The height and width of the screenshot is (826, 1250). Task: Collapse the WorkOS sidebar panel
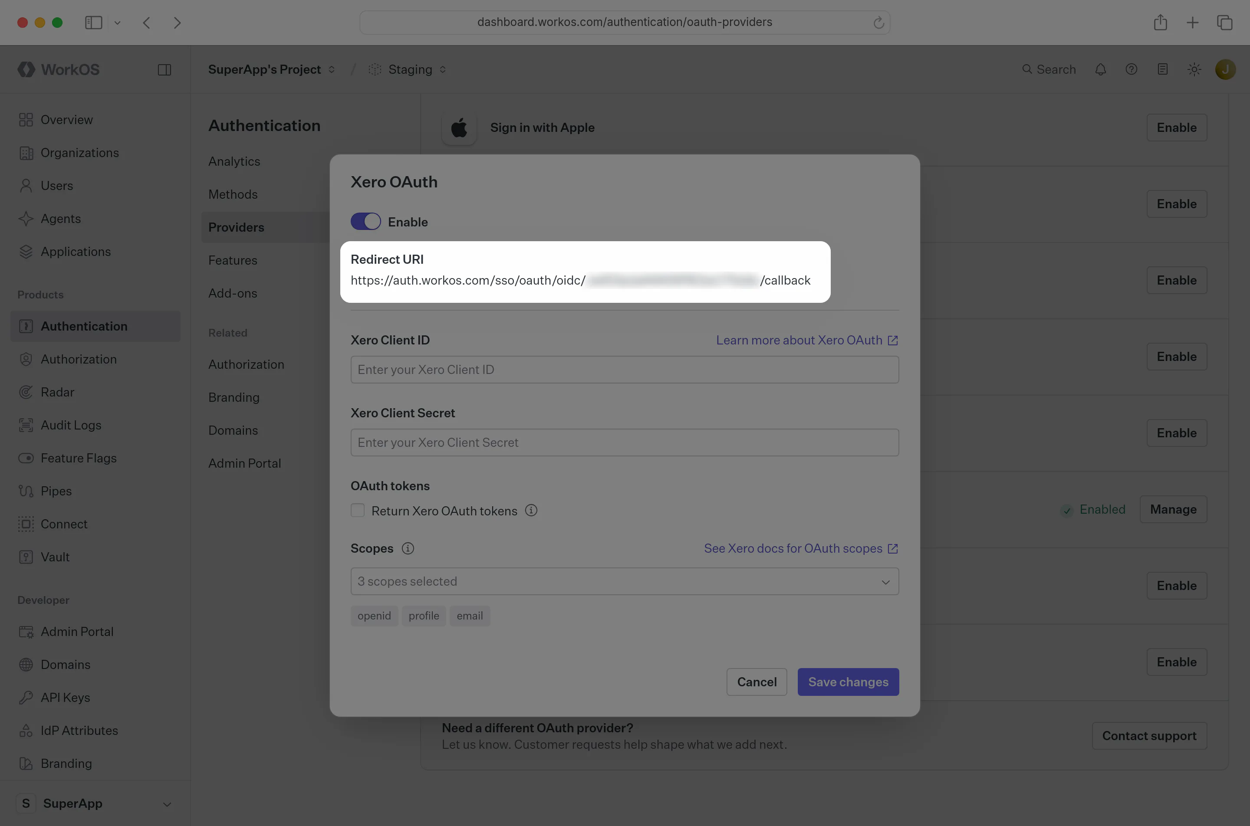pos(164,69)
